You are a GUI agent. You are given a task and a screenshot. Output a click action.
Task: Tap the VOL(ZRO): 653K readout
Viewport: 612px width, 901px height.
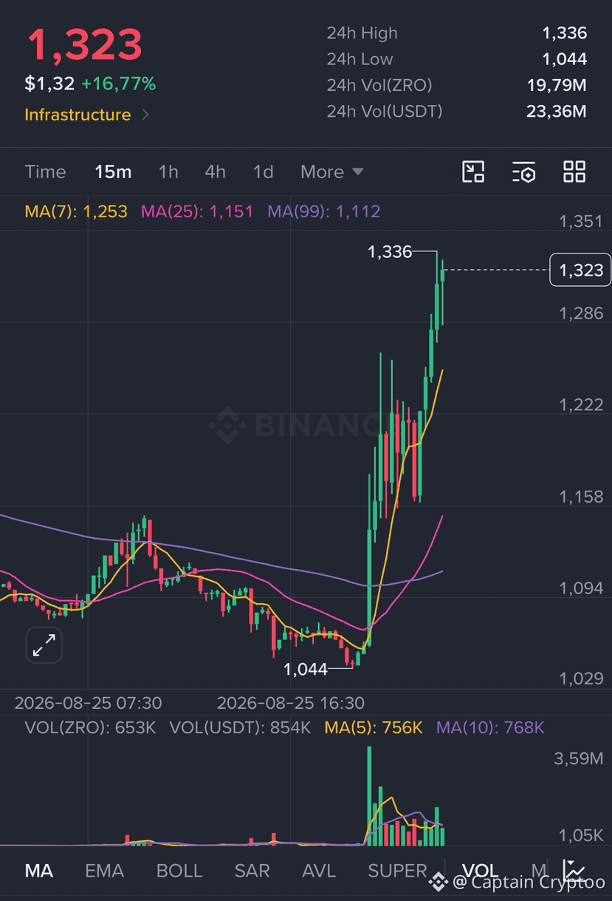point(90,728)
